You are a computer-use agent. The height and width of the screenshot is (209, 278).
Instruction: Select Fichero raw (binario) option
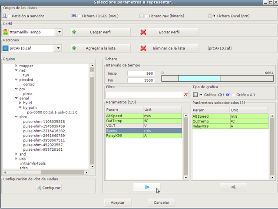(x=146, y=16)
